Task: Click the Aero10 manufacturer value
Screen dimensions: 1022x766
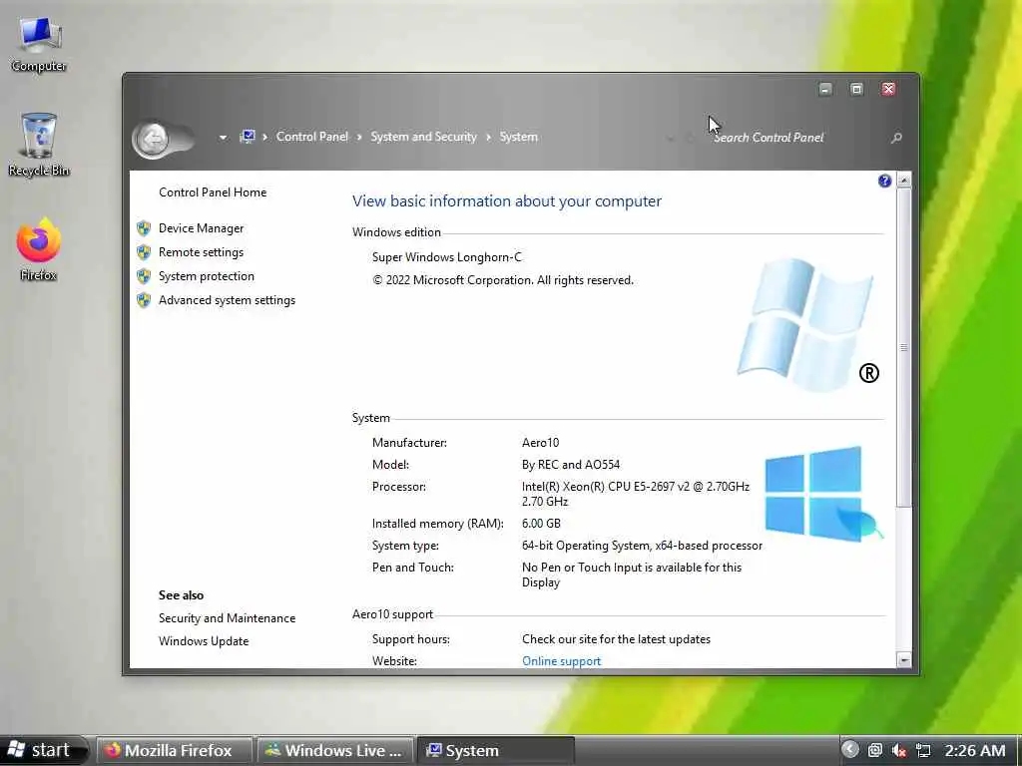Action: [x=540, y=443]
